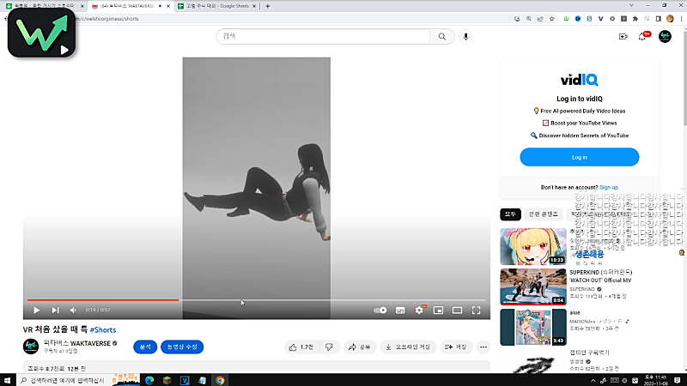
Task: Open the Windows notification center
Action: [x=678, y=380]
